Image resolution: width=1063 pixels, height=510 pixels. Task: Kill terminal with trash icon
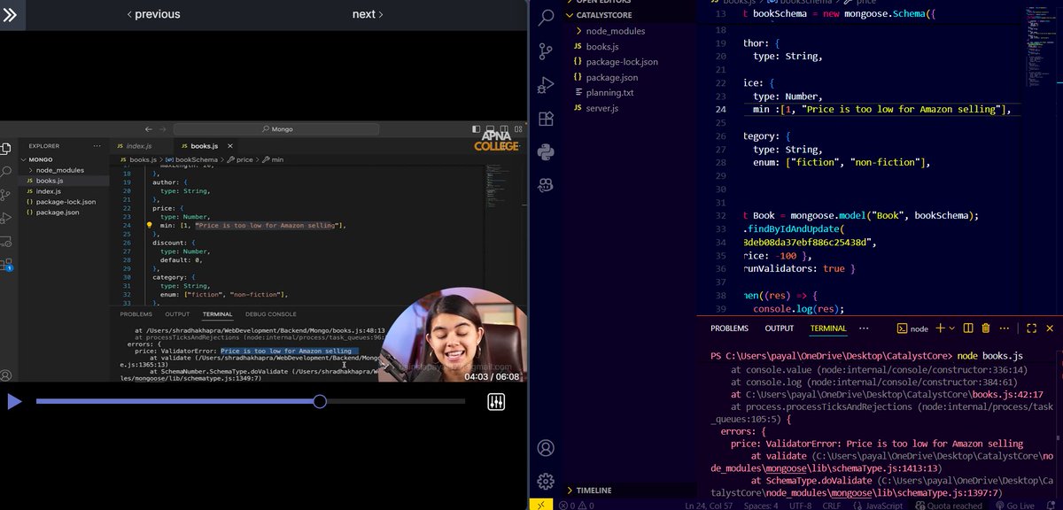tap(986, 328)
